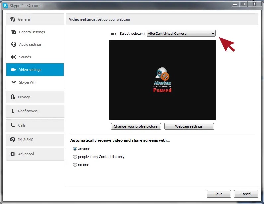264x204 pixels.
Task: Click Change your profile picture
Action: coord(136,126)
